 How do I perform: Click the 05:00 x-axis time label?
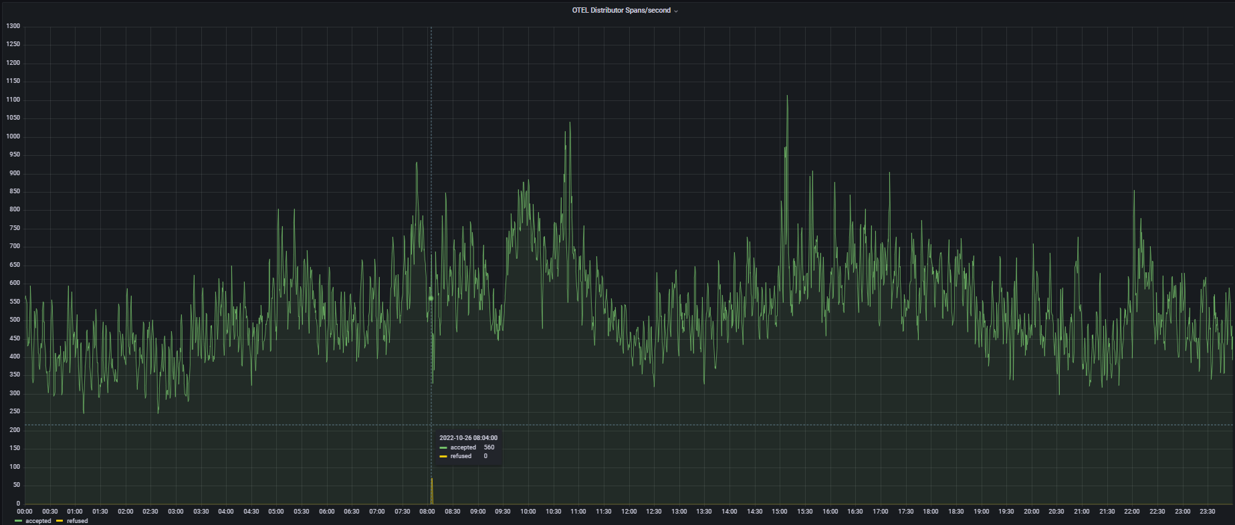[x=276, y=512]
